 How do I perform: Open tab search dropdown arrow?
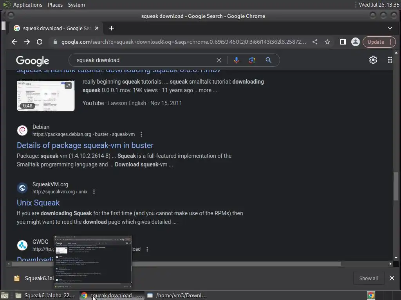[390, 28]
